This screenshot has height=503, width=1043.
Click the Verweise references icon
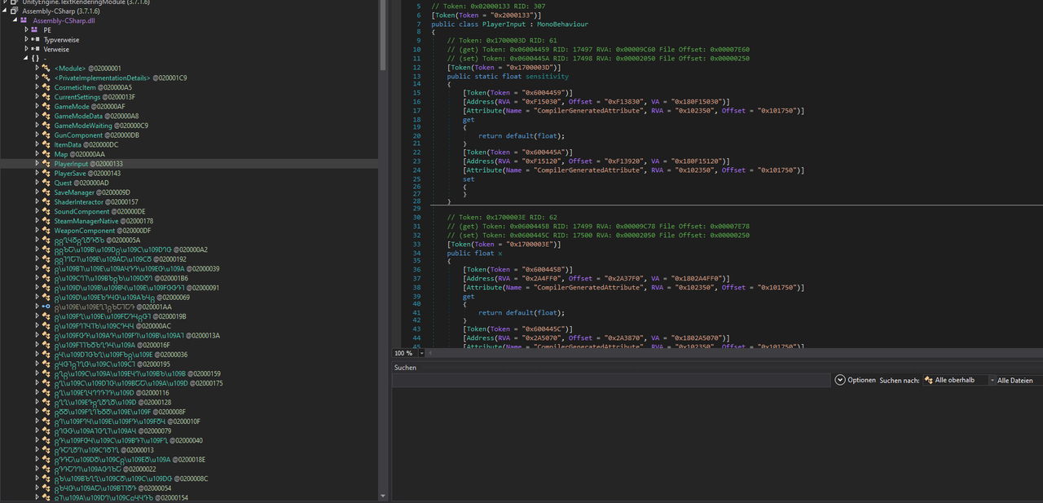(x=36, y=49)
